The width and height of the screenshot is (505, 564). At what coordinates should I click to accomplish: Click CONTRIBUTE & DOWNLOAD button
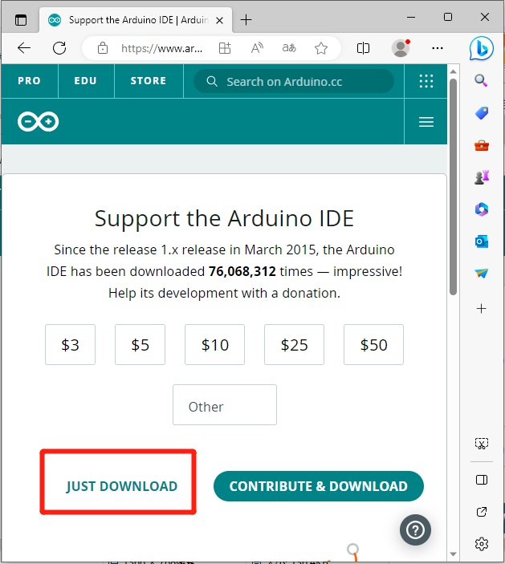[x=319, y=486]
